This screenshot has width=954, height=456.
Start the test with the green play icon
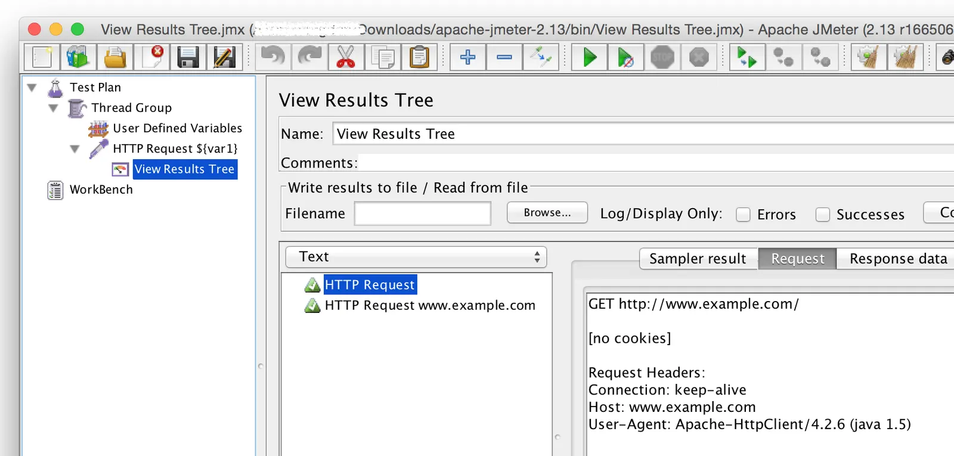pyautogui.click(x=590, y=58)
